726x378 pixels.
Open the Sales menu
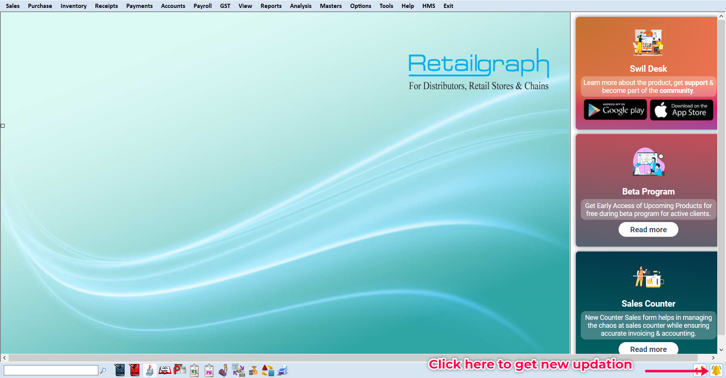tap(13, 6)
